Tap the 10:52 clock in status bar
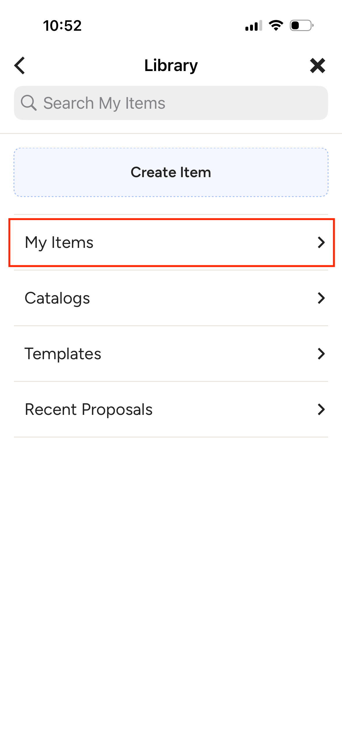Image resolution: width=342 pixels, height=741 pixels. tap(62, 26)
